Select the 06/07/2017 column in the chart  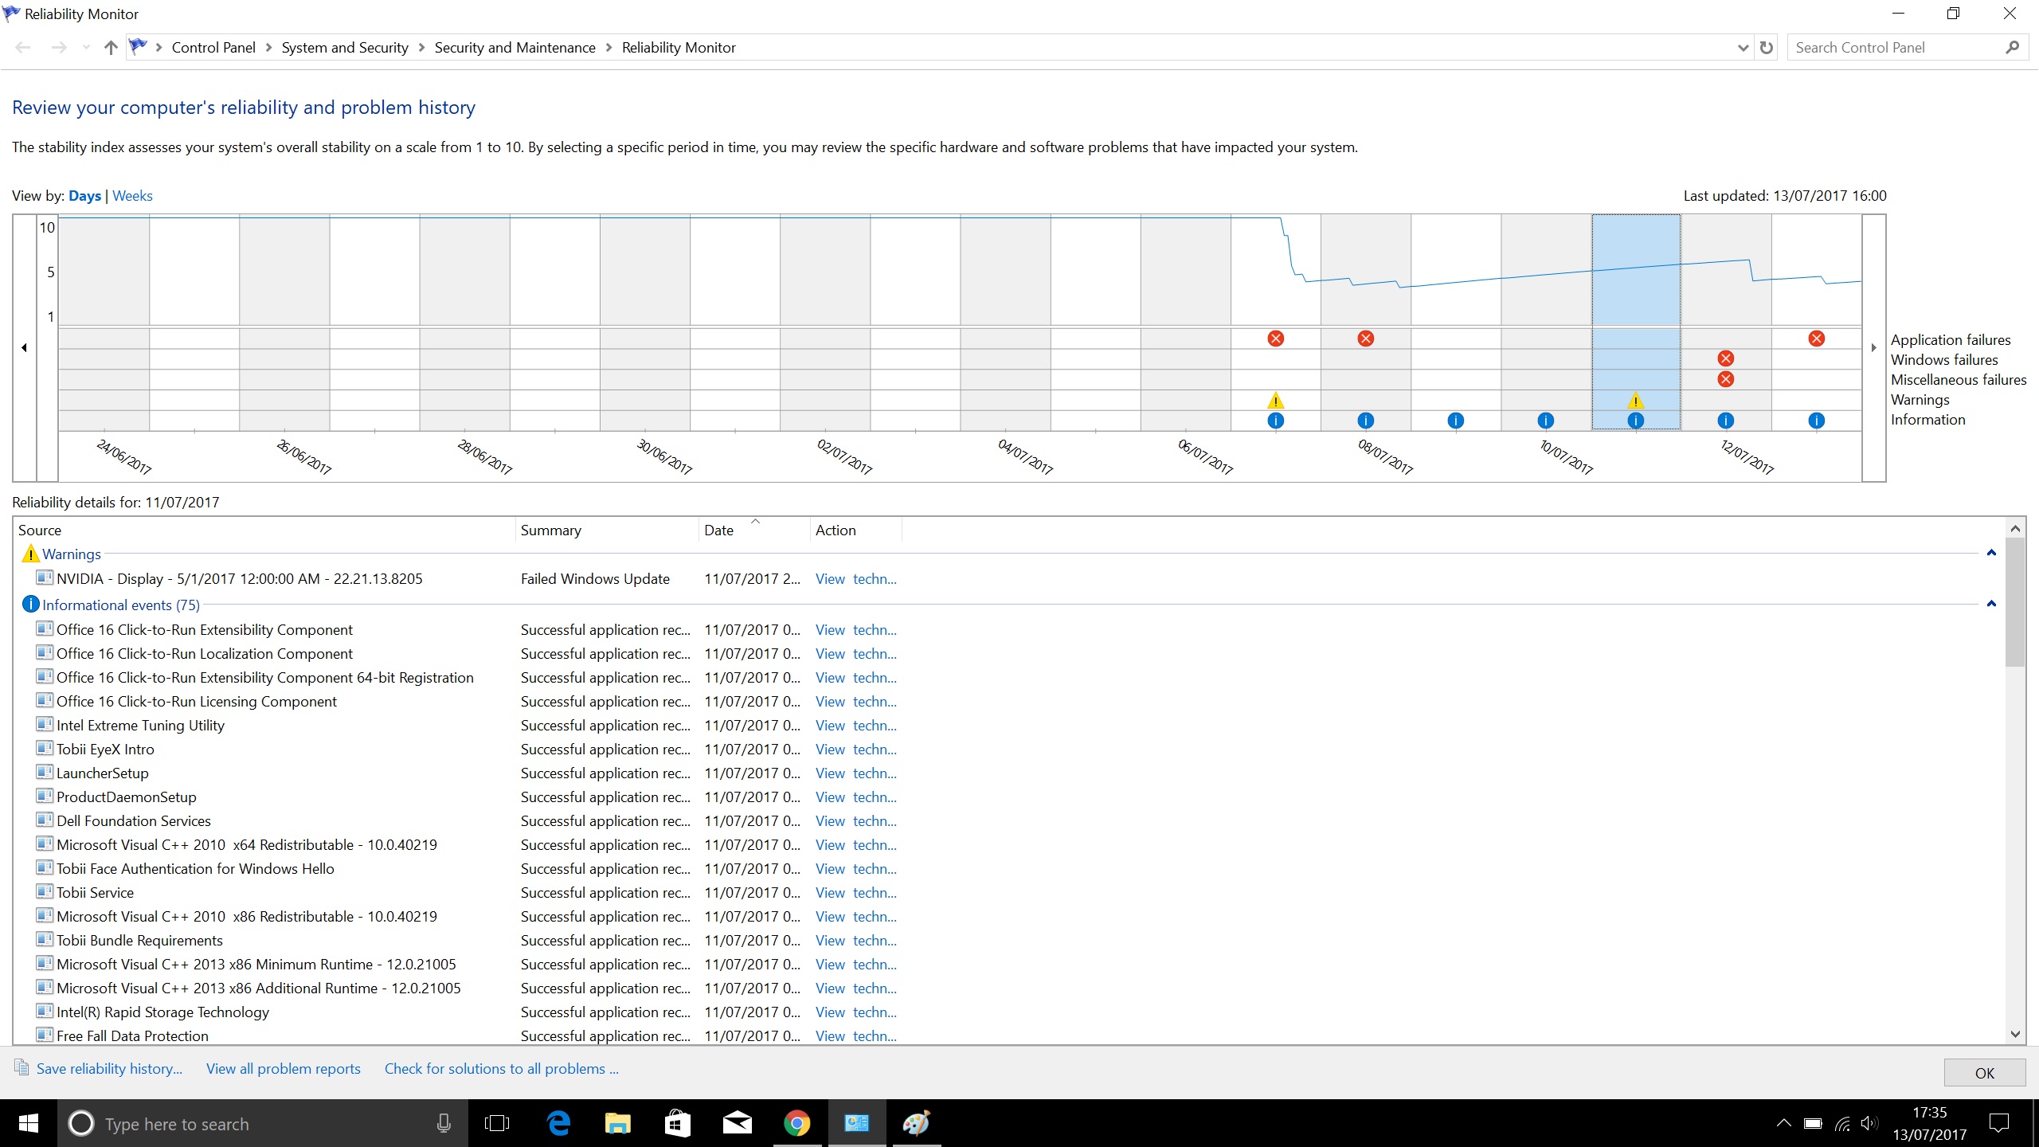click(x=1185, y=323)
